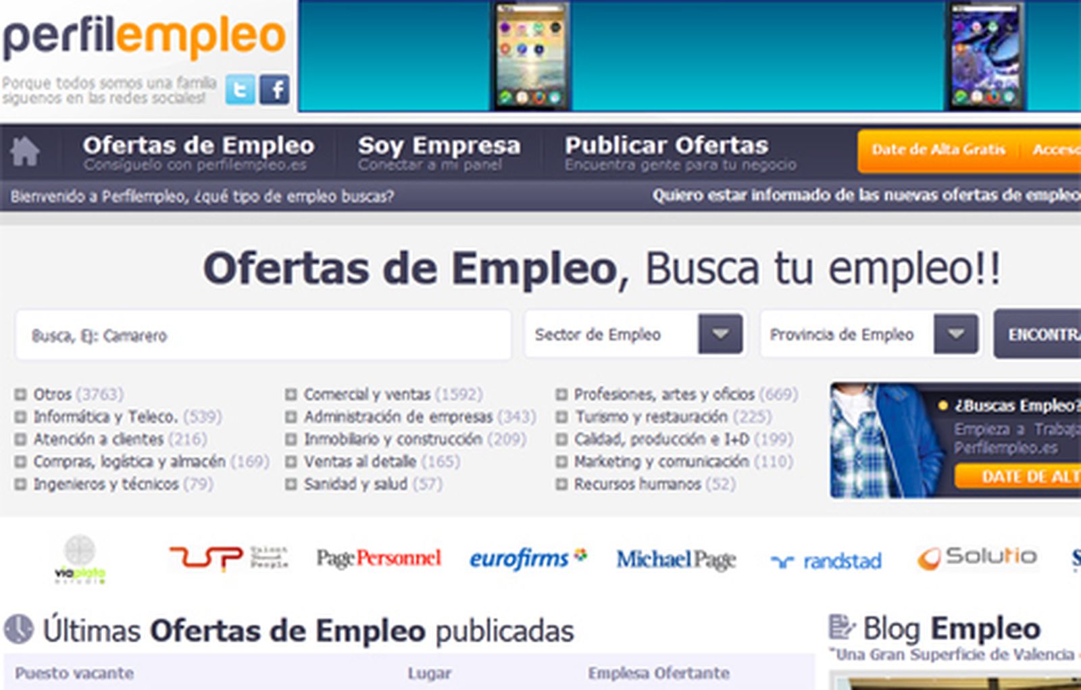Open the Twitter social icon
This screenshot has width=1081, height=690.
240,89
